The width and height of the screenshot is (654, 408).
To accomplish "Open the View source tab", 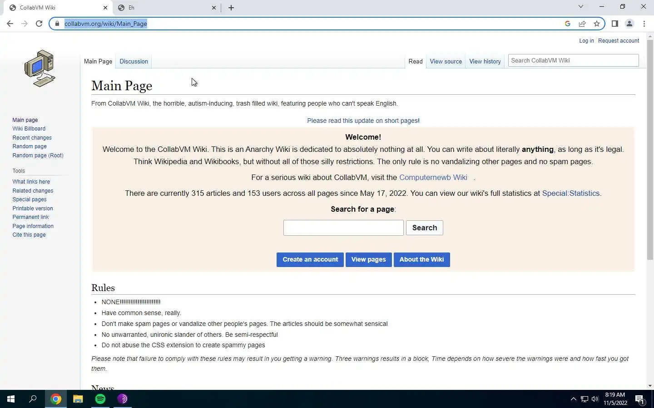I will [x=446, y=61].
